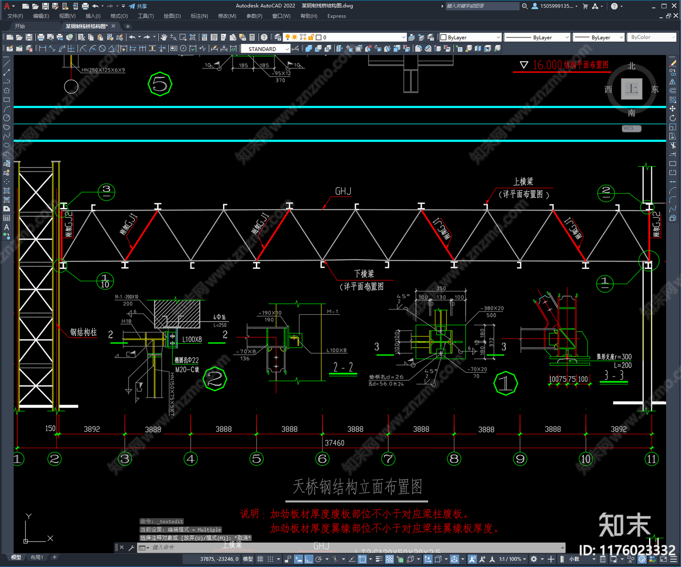Viewport: 681px width, 567px height.
Task: Toggle ortho mode in status bar
Action: [309, 559]
